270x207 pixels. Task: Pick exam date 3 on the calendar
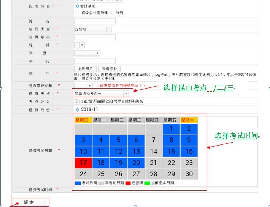(x=83, y=140)
